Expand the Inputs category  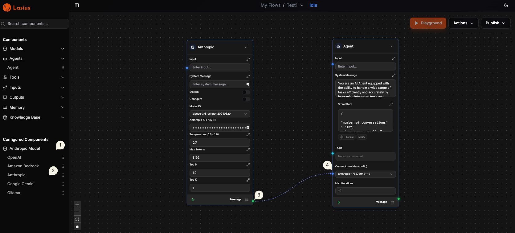pyautogui.click(x=63, y=88)
